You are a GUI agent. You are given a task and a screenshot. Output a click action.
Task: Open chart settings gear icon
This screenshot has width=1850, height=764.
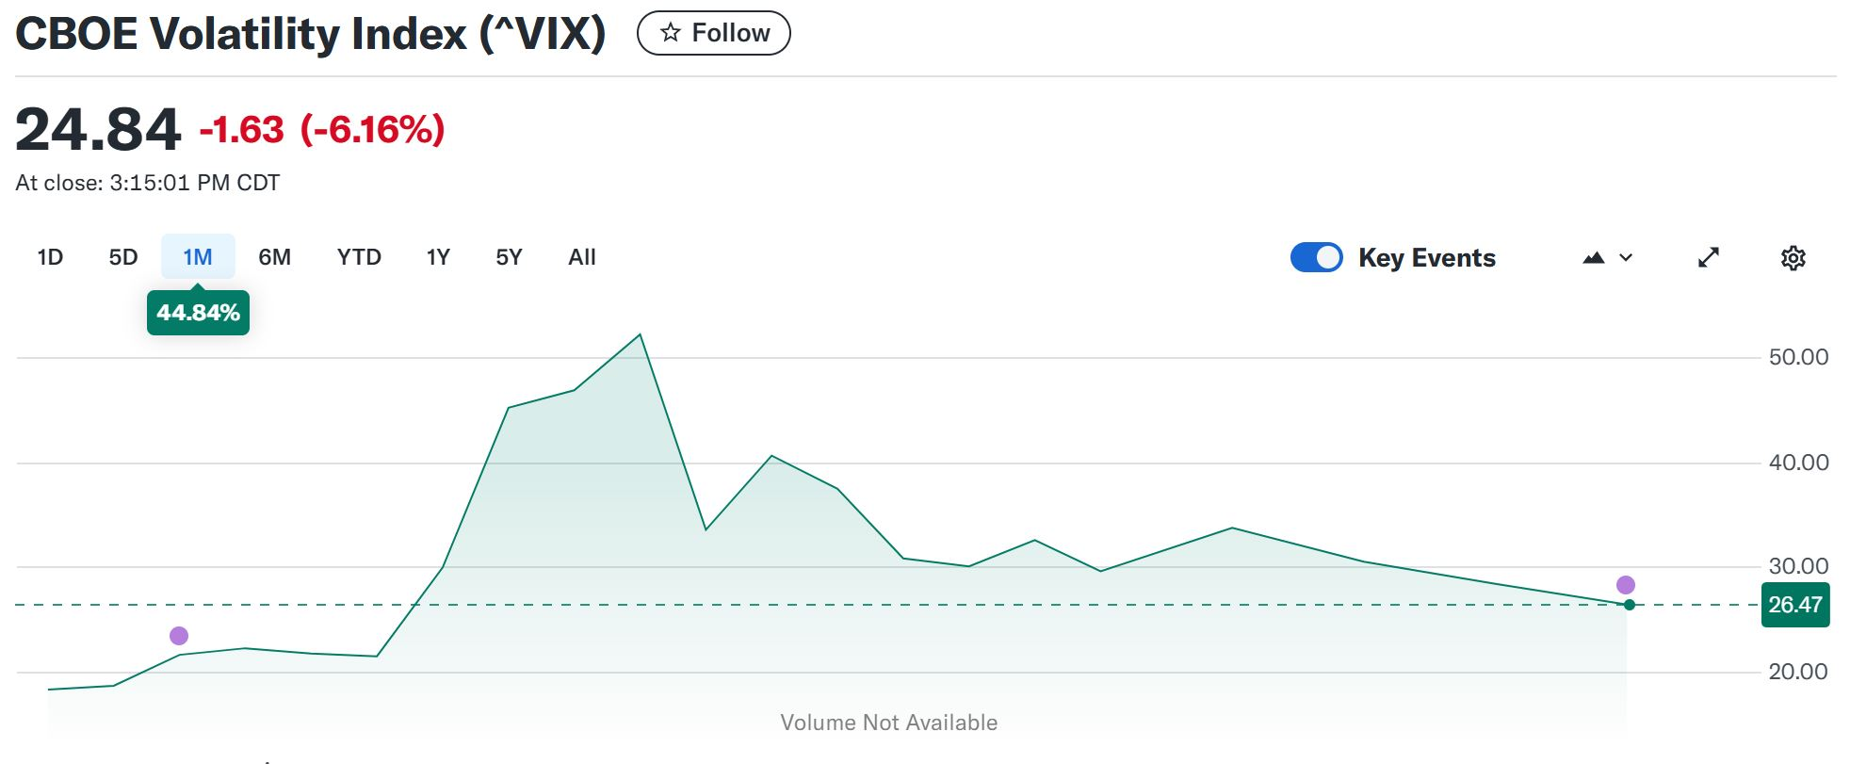(x=1793, y=258)
